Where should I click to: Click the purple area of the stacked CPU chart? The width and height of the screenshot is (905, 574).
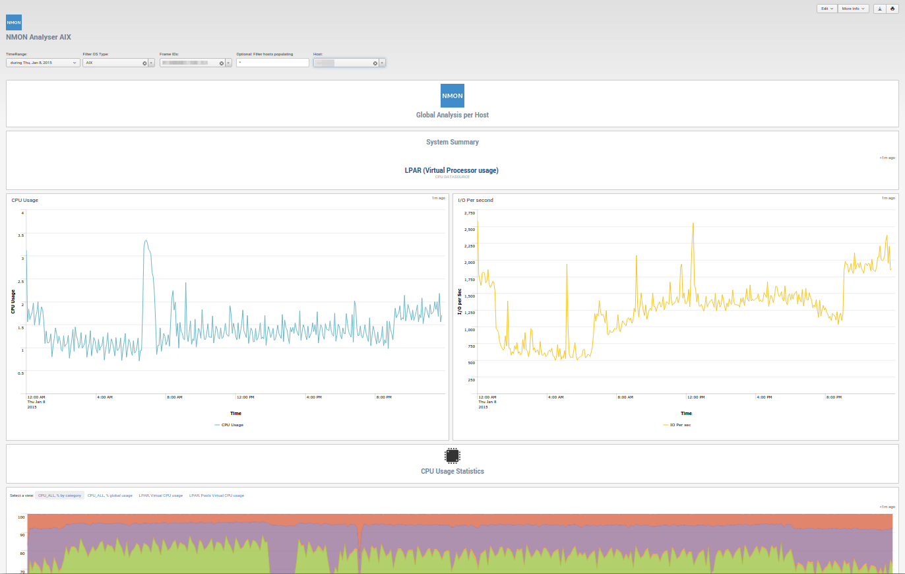462,534
